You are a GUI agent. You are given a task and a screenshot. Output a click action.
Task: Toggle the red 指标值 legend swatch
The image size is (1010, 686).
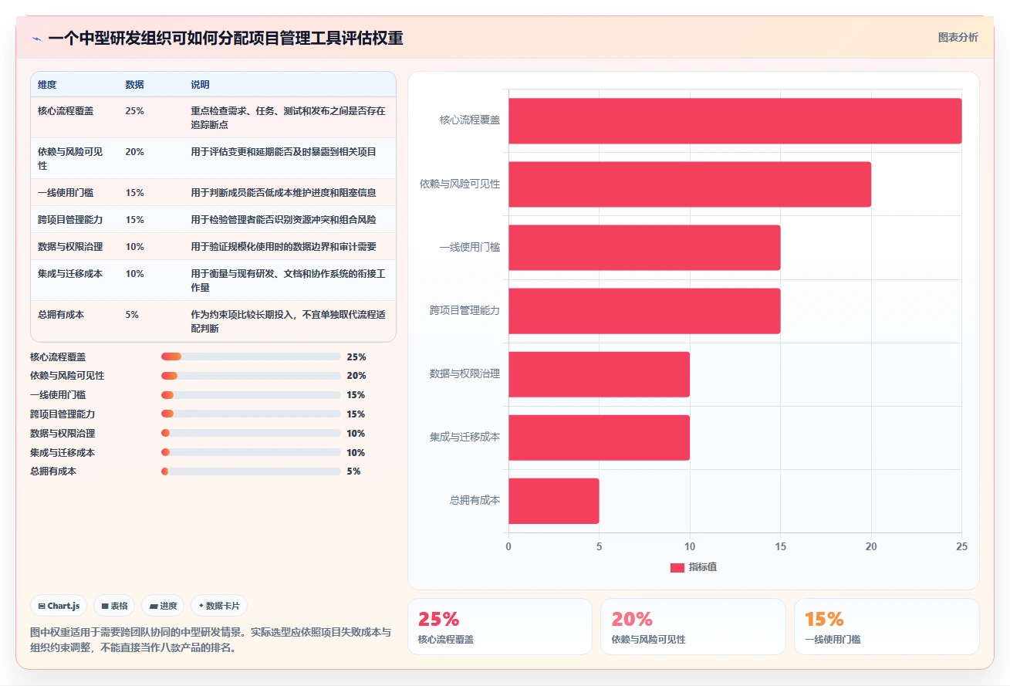pyautogui.click(x=677, y=567)
